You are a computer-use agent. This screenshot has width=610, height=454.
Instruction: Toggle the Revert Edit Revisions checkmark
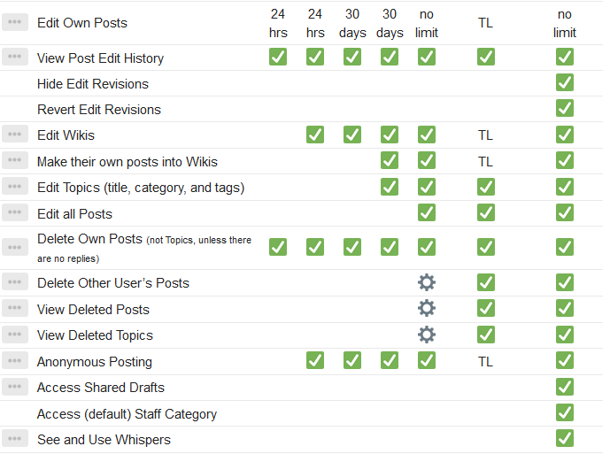click(565, 109)
